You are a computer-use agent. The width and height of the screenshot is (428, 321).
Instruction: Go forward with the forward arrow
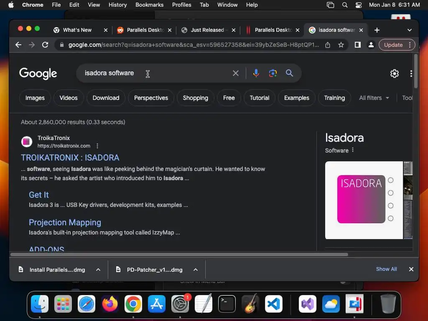click(x=32, y=45)
